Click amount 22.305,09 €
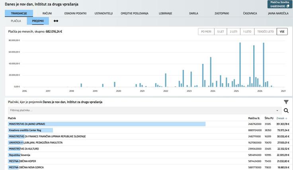293x170 pixels. 283,155
